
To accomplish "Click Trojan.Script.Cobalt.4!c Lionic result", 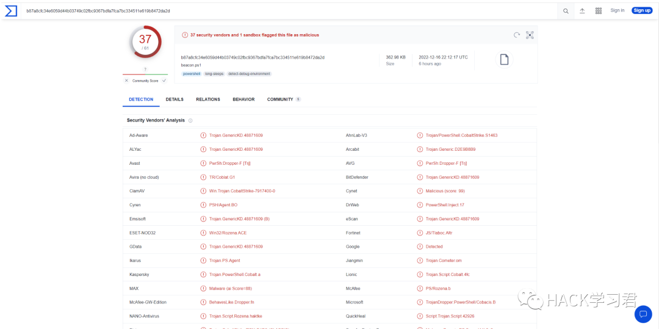I will (447, 275).
